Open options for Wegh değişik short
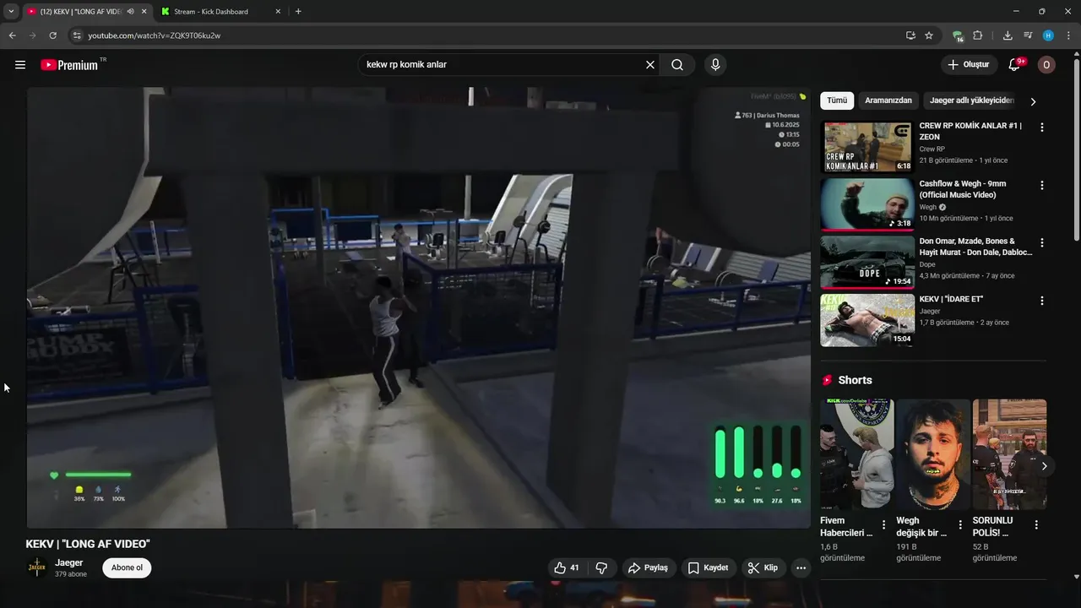Image resolution: width=1081 pixels, height=608 pixels. click(960, 524)
